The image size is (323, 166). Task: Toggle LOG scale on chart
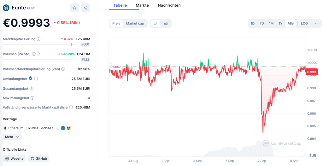(304, 23)
